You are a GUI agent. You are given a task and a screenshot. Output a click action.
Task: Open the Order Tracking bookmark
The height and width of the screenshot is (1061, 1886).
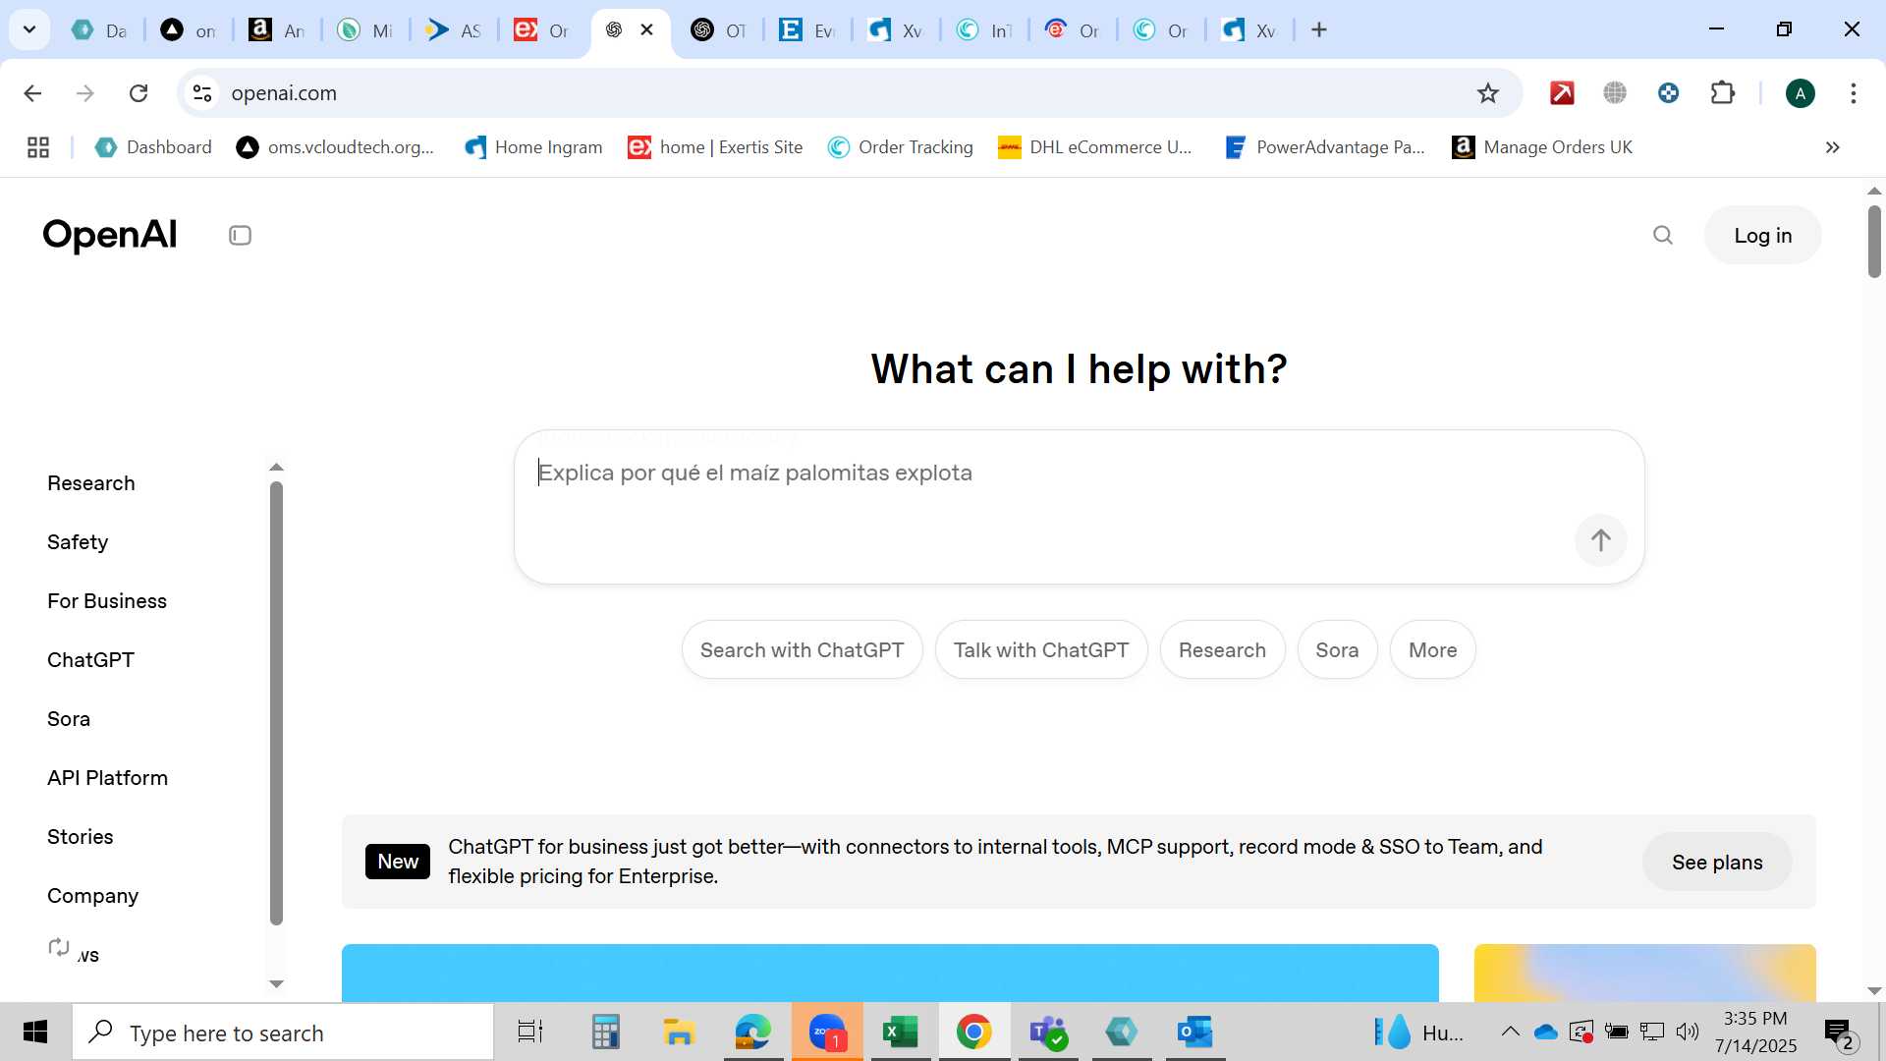(900, 147)
